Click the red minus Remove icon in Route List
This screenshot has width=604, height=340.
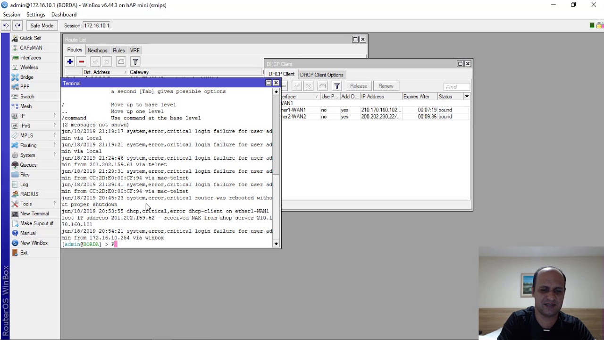pos(81,62)
